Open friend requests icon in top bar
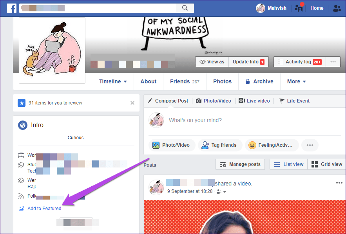This screenshot has width=346, height=234. click(299, 8)
